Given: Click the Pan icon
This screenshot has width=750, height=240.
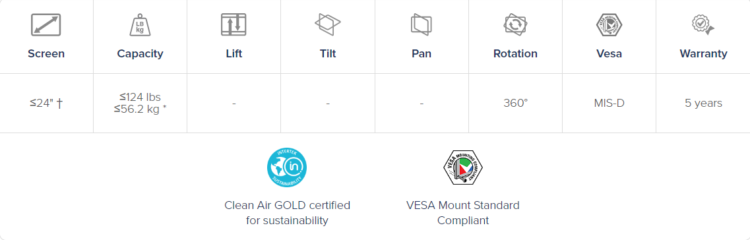Looking at the screenshot, I should [x=422, y=24].
